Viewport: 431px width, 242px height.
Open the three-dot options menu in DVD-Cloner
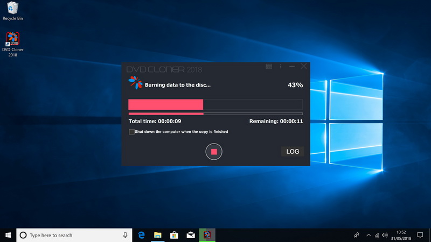(280, 66)
